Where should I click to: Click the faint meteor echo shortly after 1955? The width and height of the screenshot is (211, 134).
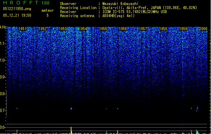click(107, 109)
